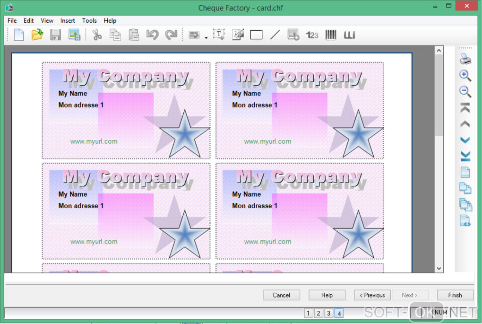The height and width of the screenshot is (324, 482).
Task: Zoom out with the magnifier minus icon
Action: click(465, 91)
